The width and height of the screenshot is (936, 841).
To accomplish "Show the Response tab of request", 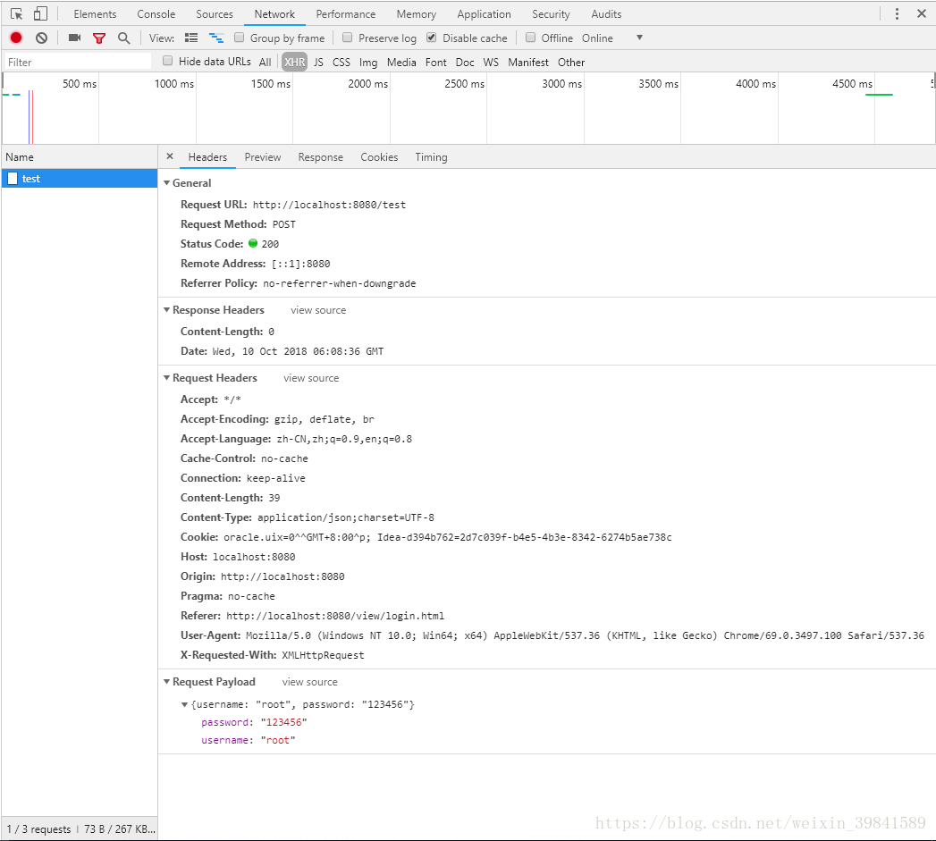I will click(321, 157).
